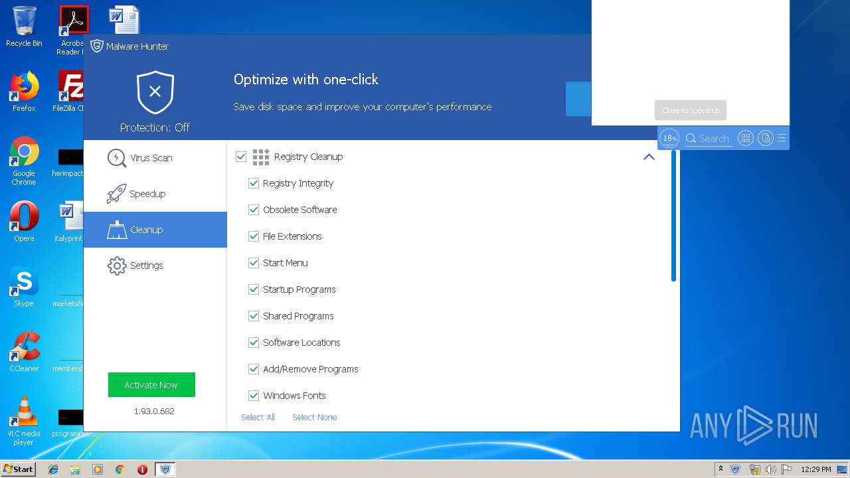Click the VLC media player desktop icon
The image size is (850, 478).
tap(24, 421)
